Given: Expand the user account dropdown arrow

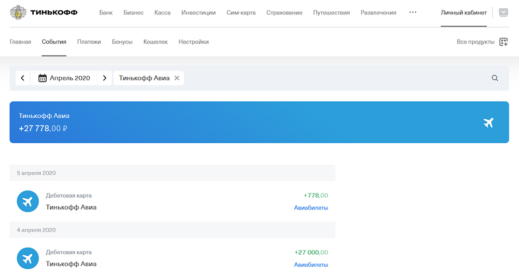Looking at the screenshot, I should point(503,12).
